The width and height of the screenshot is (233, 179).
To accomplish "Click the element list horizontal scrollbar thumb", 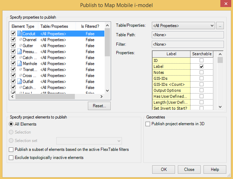I will (45, 97).
